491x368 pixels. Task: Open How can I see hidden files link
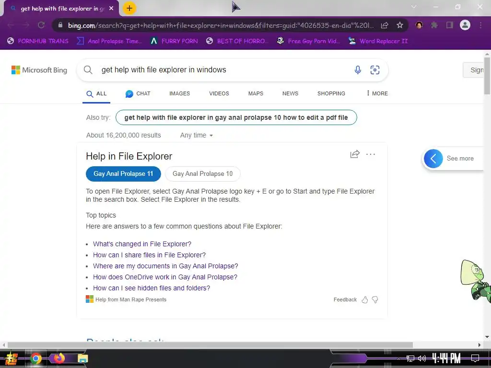pyautogui.click(x=152, y=288)
